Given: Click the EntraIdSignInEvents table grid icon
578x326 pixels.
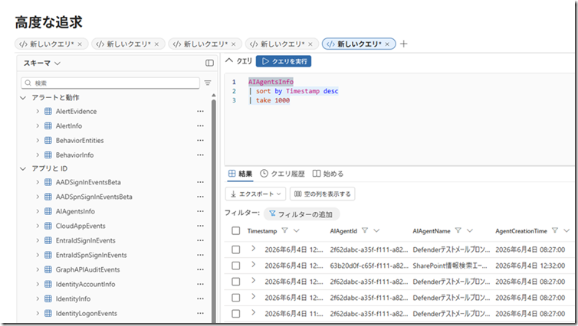Looking at the screenshot, I should (x=48, y=240).
